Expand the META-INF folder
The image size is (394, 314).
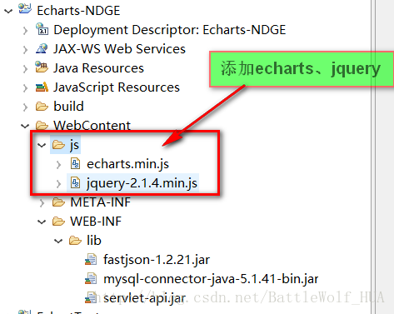42,202
